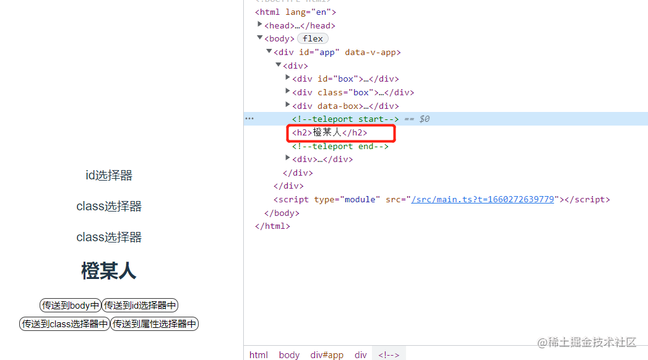Image resolution: width=648 pixels, height=360 pixels.
Task: Select the closing </body> tag line
Action: [x=282, y=213]
